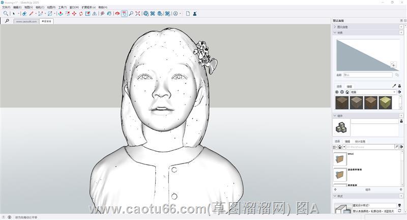
Task: Click the status bar info circle icon
Action: coord(9,217)
